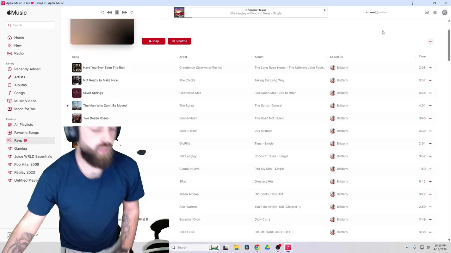Open Chrome from the taskbar
The height and width of the screenshot is (253, 451).
(257, 247)
